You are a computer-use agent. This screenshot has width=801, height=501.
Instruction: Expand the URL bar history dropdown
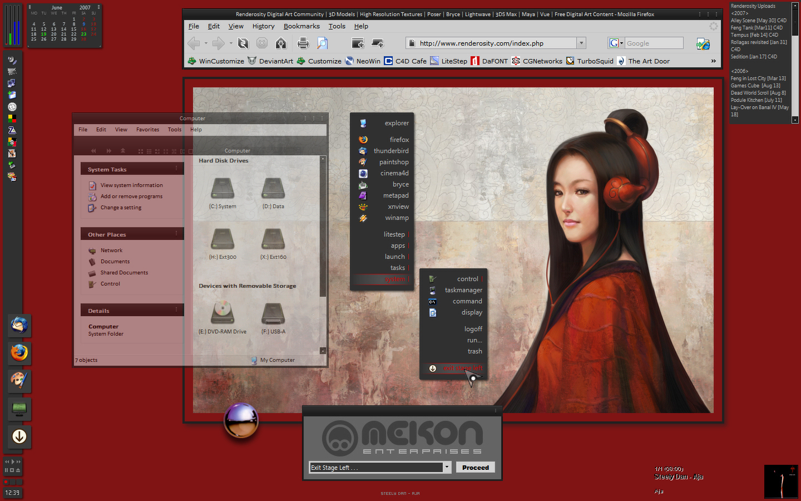click(x=581, y=43)
